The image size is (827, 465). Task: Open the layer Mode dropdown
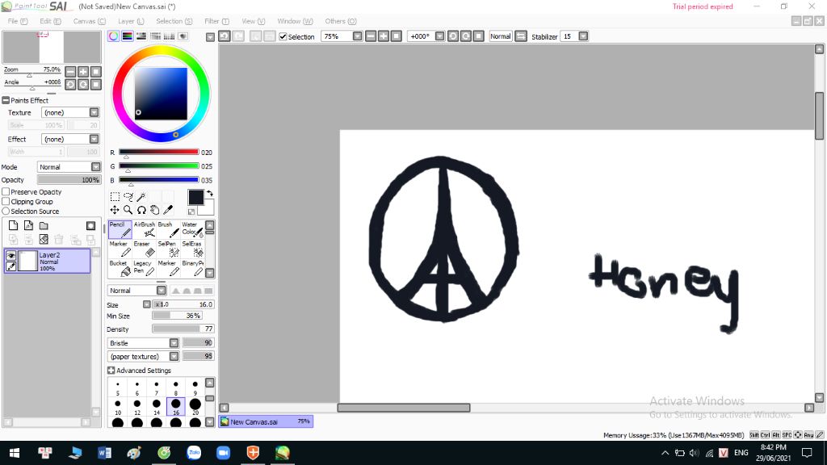click(95, 166)
